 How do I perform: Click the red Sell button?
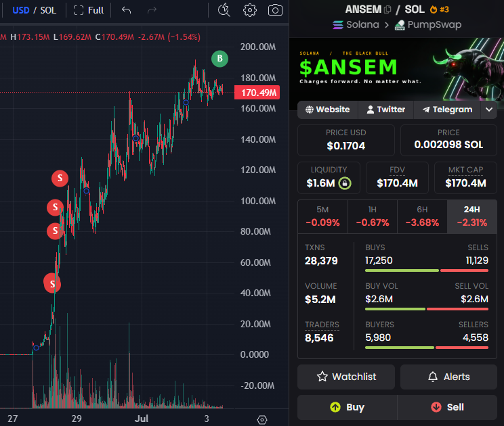coord(447,407)
